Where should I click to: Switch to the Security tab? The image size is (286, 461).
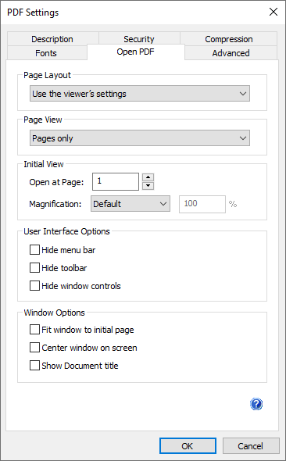tap(139, 39)
